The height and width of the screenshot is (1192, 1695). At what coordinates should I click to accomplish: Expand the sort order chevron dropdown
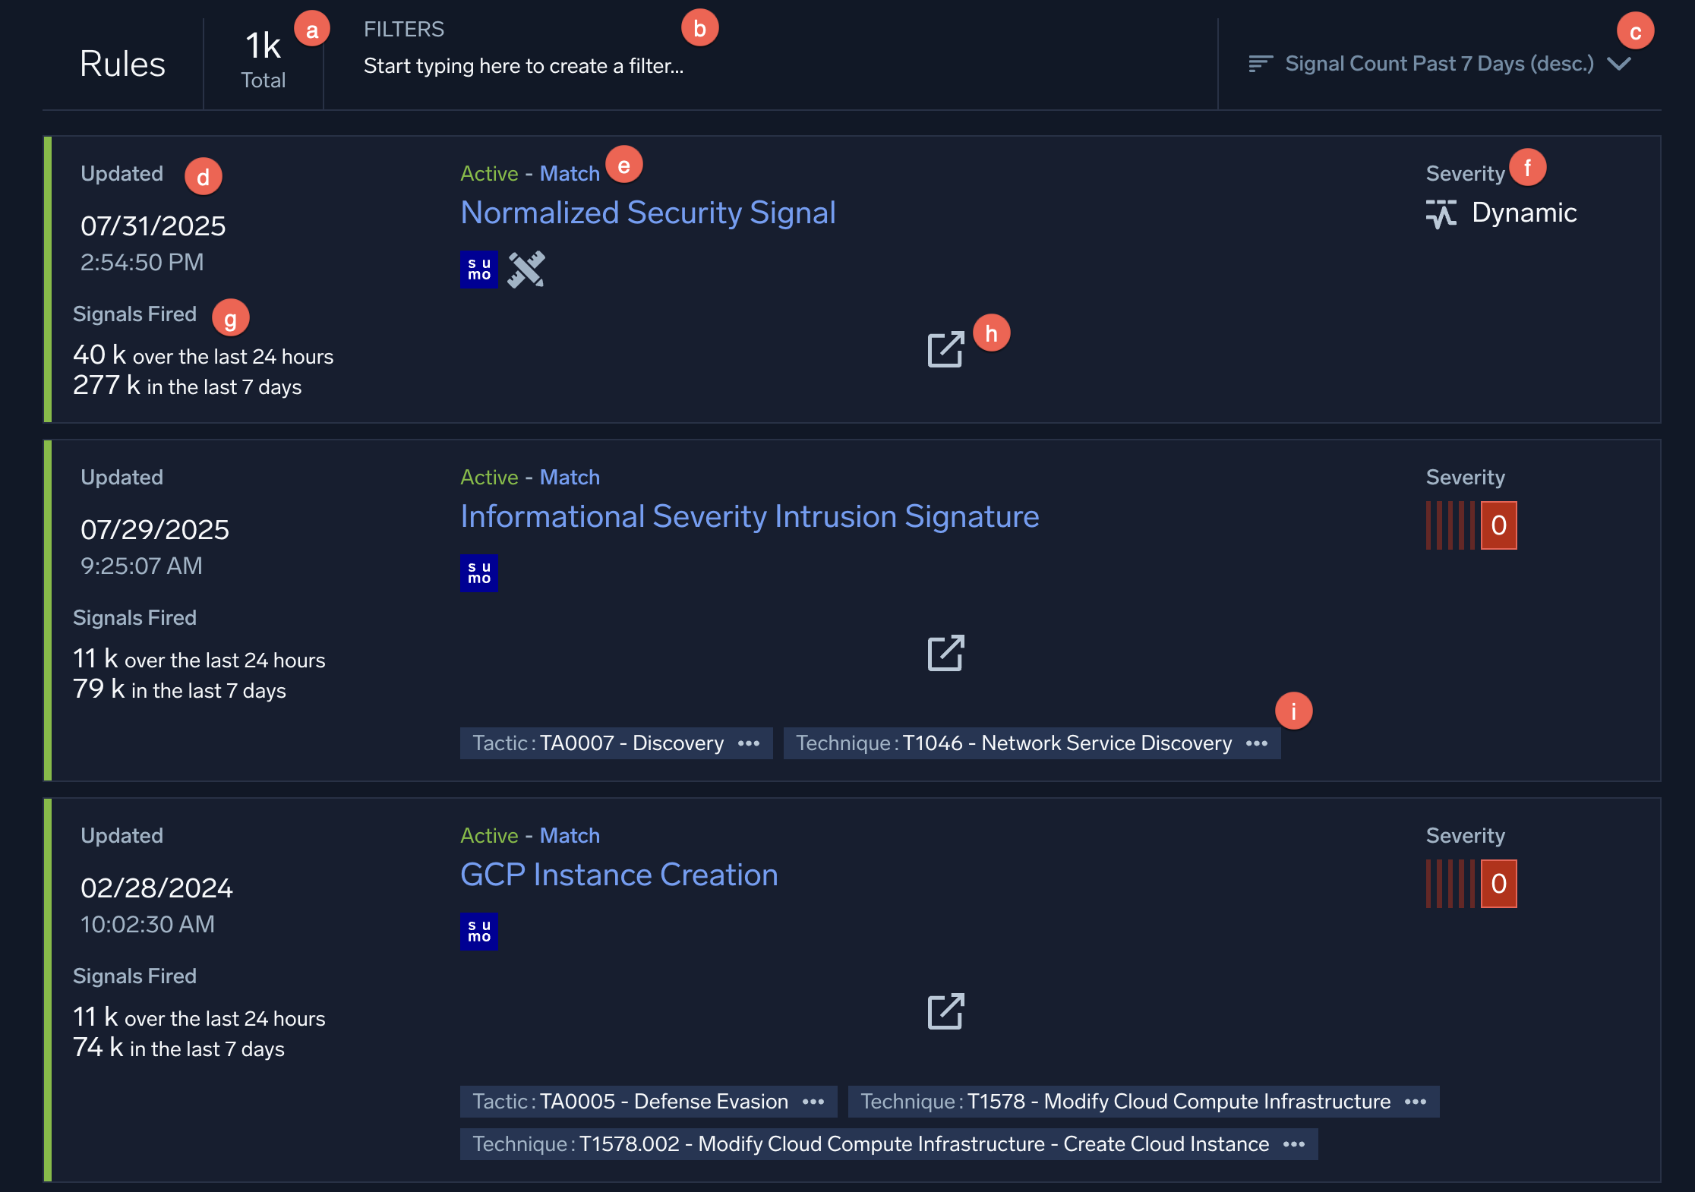pos(1619,64)
